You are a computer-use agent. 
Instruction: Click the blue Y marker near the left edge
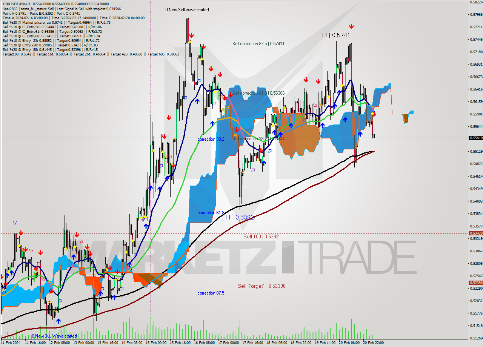pos(15,224)
